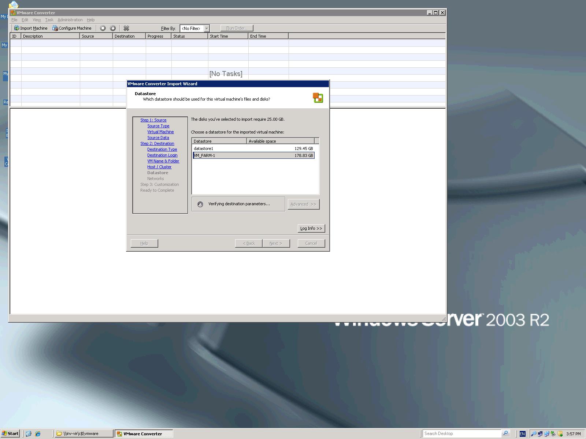
Task: Open the Destination Login wizard step
Action: pos(162,155)
